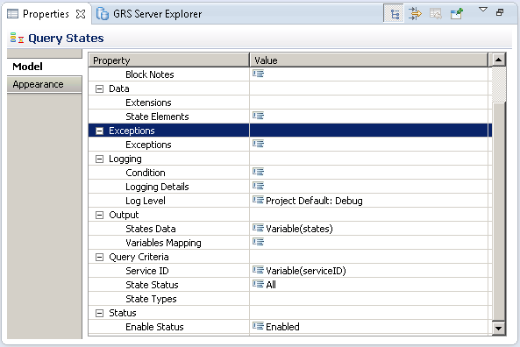Click the Log Level value icon
The width and height of the screenshot is (520, 347).
[258, 200]
